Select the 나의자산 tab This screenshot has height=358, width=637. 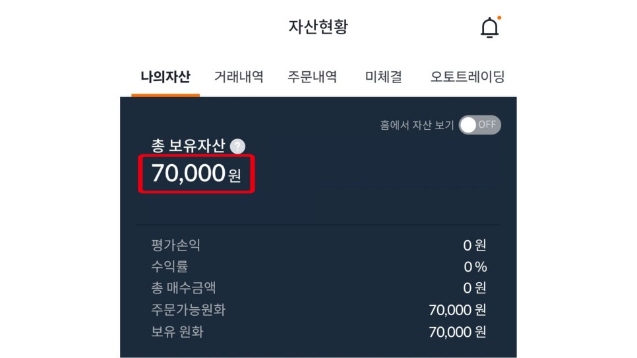pos(166,76)
